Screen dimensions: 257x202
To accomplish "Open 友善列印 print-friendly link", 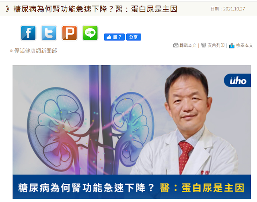I will (x=216, y=45).
